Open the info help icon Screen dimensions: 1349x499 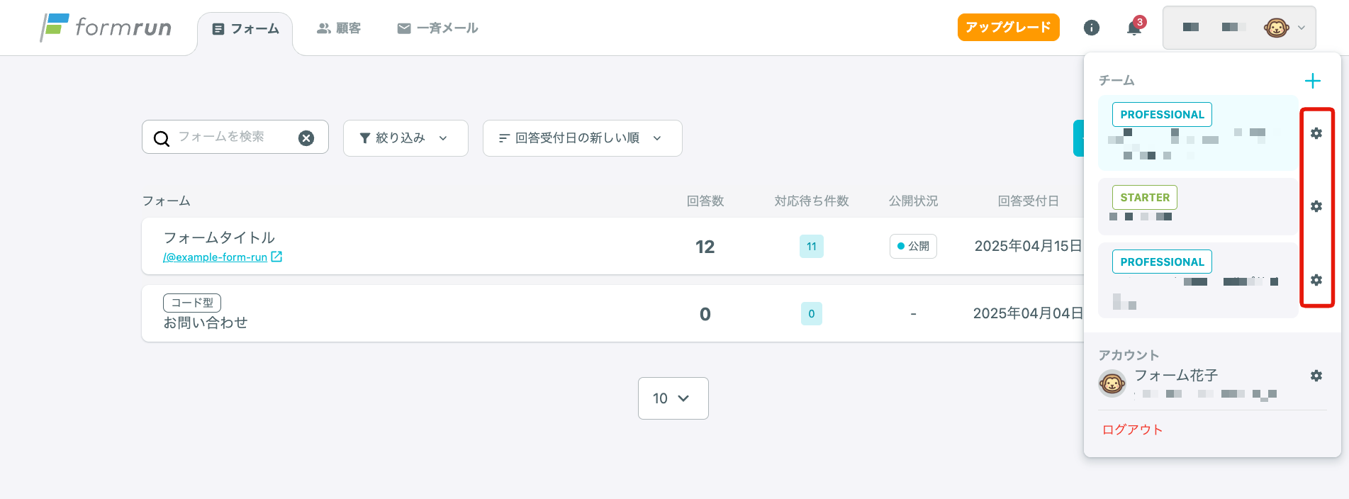point(1092,28)
